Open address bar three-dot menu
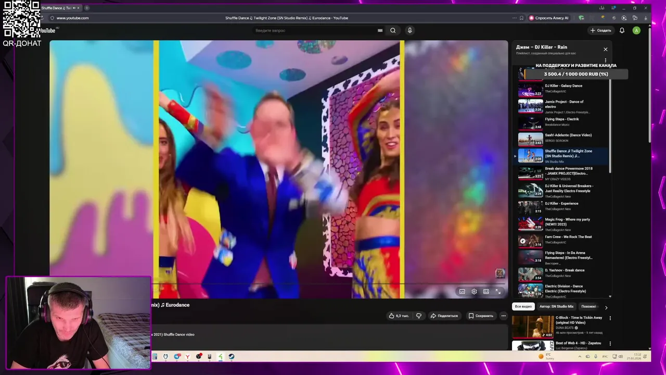The height and width of the screenshot is (375, 666). tap(515, 18)
